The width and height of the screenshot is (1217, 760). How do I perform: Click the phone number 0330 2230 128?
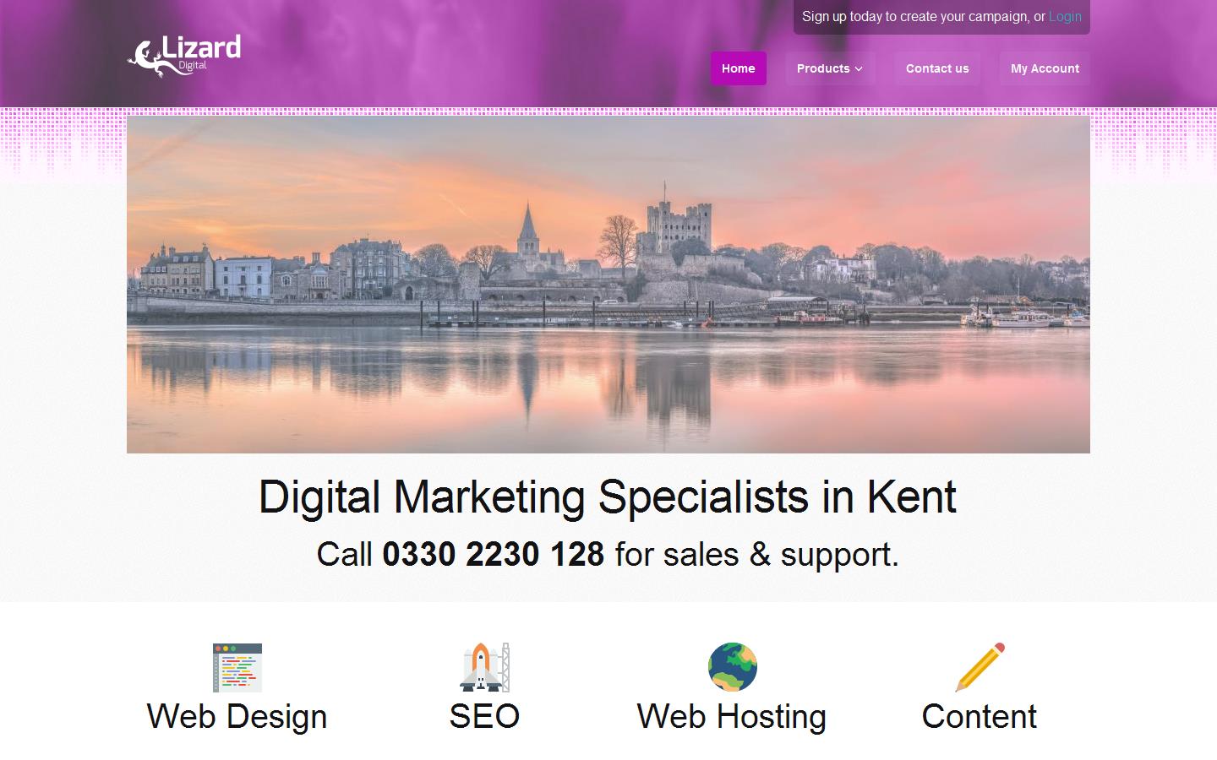(494, 554)
